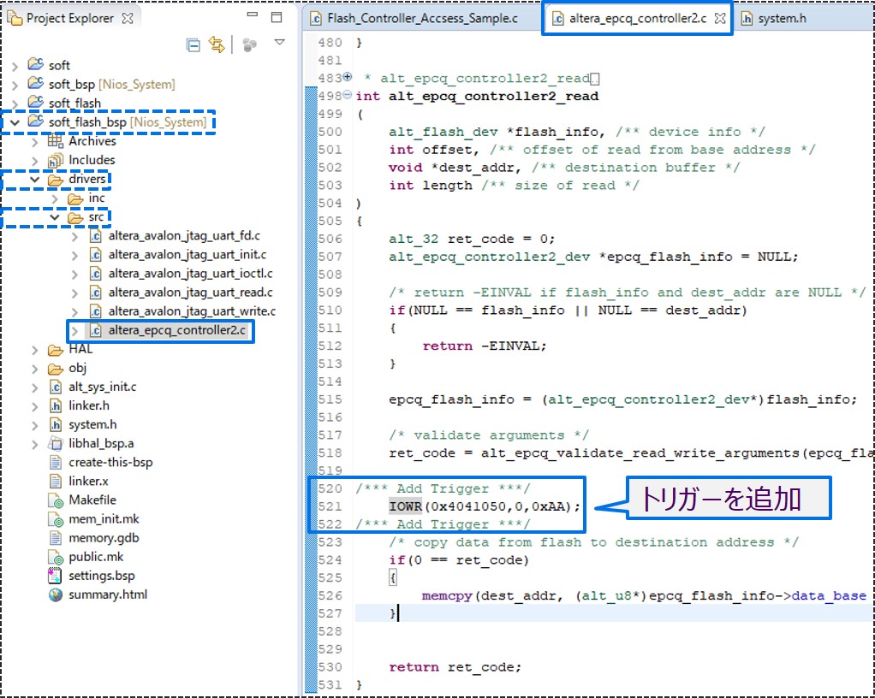
Task: Expand the inc folder
Action: click(x=55, y=198)
